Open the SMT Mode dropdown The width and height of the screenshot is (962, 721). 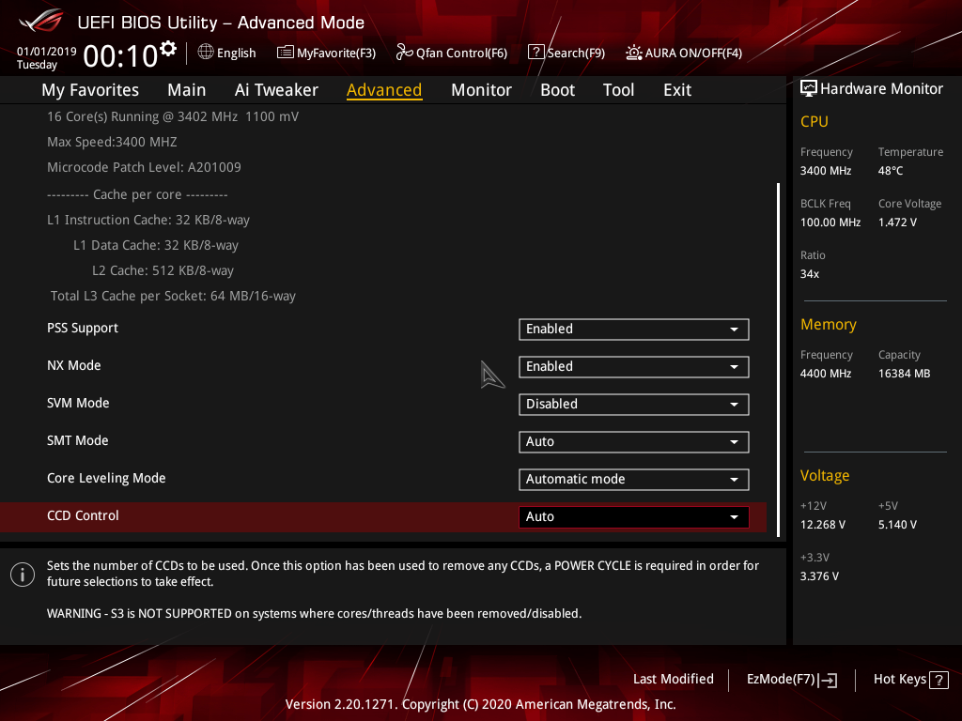[634, 442]
